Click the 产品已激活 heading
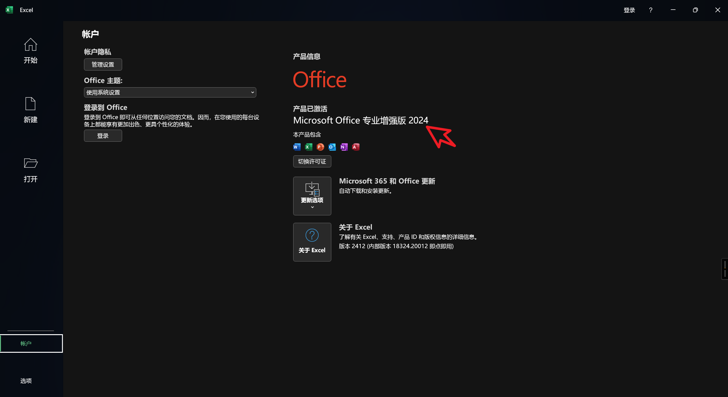The width and height of the screenshot is (728, 397). [310, 109]
